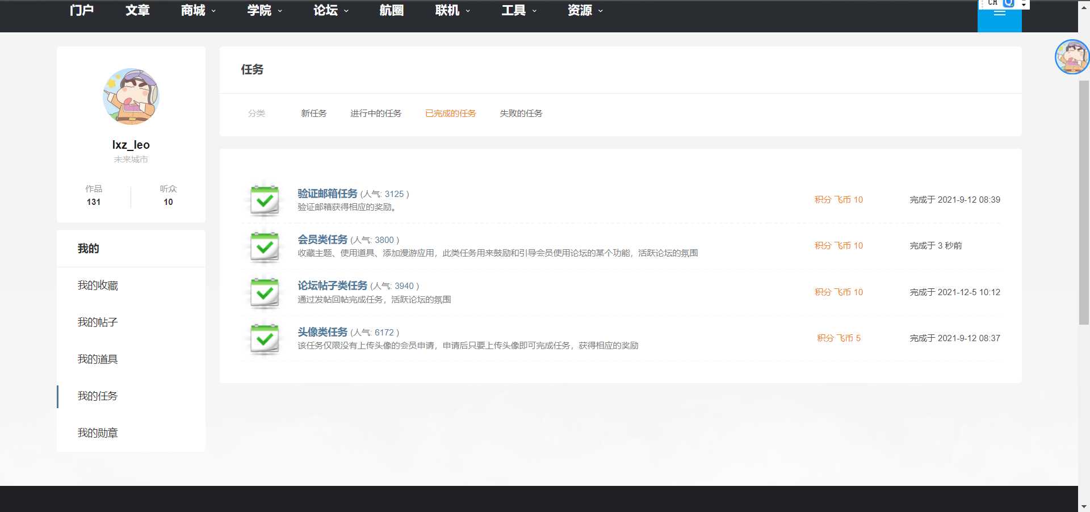Expand the 工具 dropdown menu

tap(519, 10)
